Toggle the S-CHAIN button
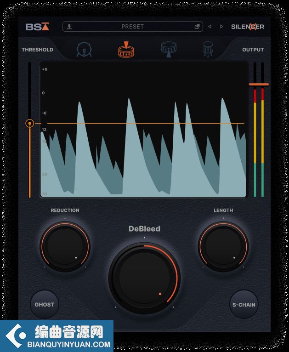The width and height of the screenshot is (289, 352). [x=244, y=305]
